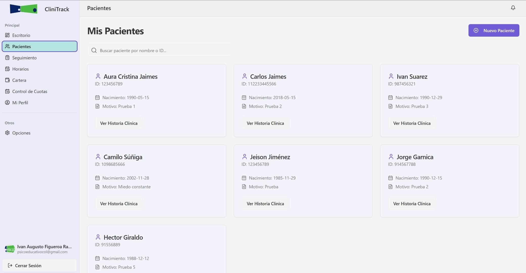Image resolution: width=526 pixels, height=273 pixels.
Task: Go to Control de Cuotas
Action: pos(30,91)
